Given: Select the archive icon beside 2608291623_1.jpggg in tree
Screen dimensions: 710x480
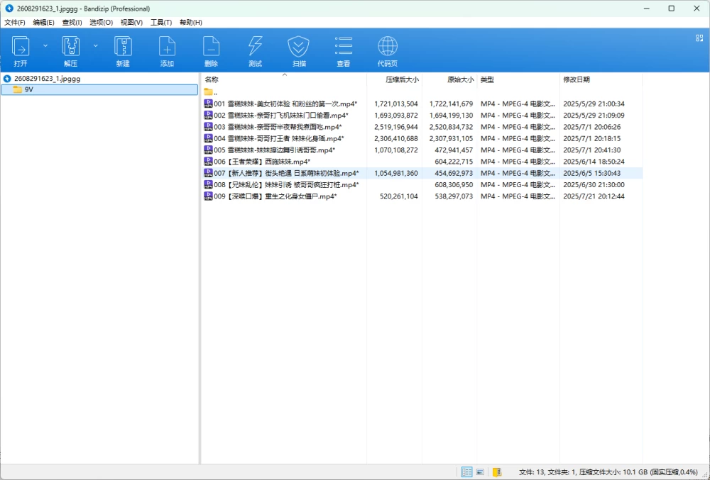Looking at the screenshot, I should (7, 79).
